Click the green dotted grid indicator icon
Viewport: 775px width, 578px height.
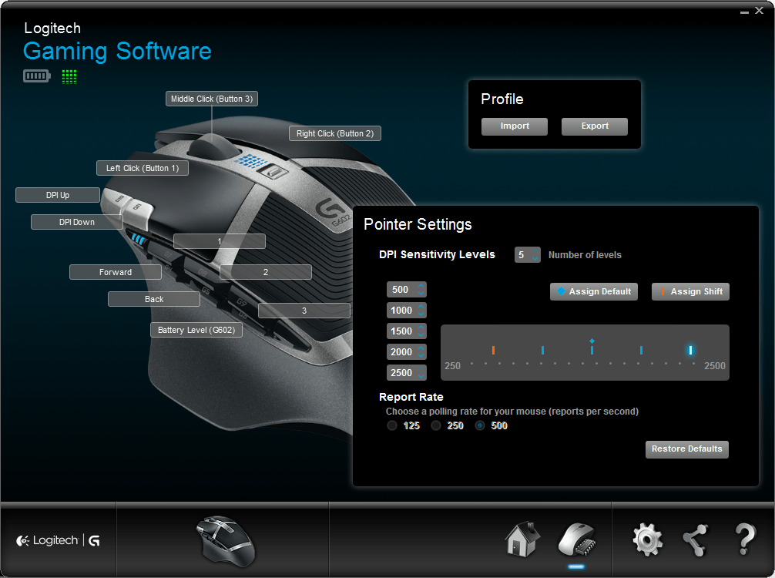pos(69,76)
